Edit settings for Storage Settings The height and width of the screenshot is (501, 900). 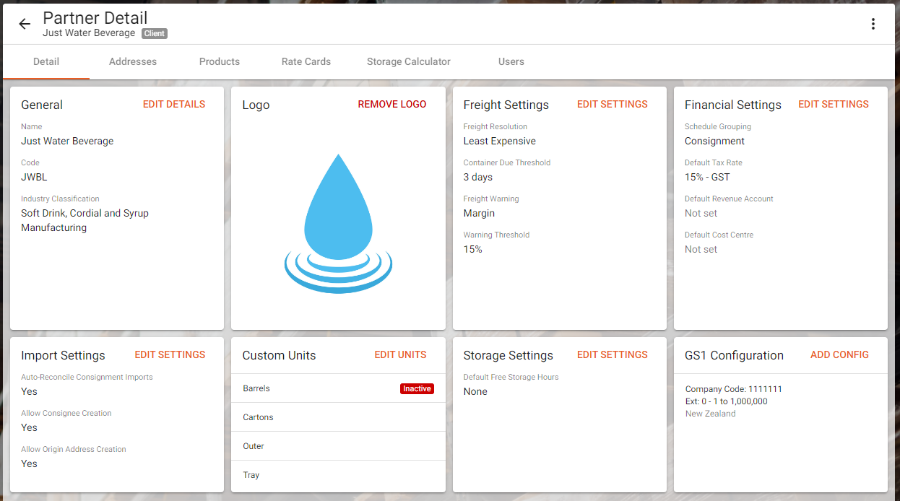[x=613, y=354]
